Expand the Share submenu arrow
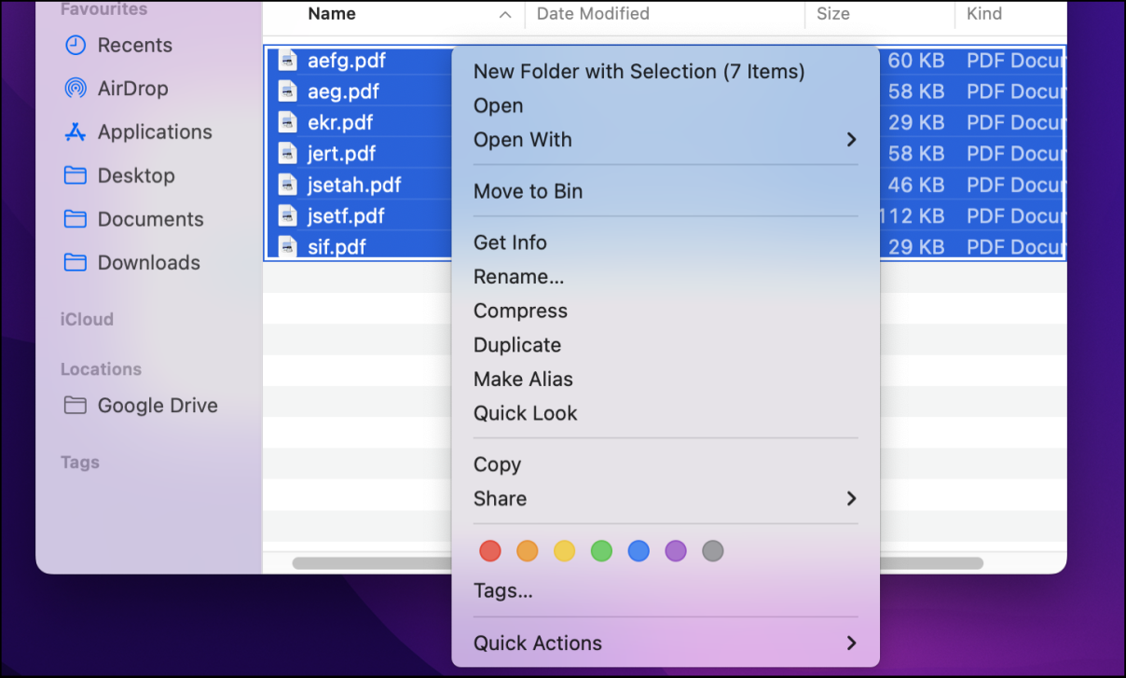 [x=851, y=499]
